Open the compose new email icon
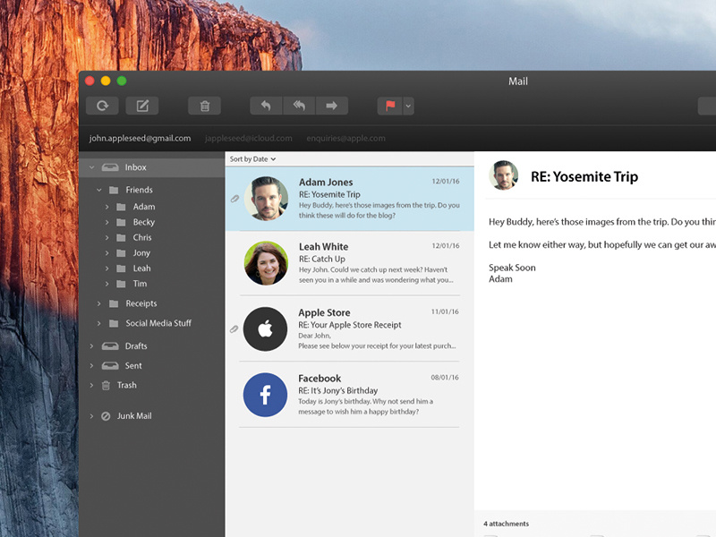Image resolution: width=716 pixels, height=537 pixels. point(141,106)
